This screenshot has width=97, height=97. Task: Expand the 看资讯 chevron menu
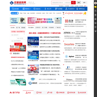coord(30,9)
